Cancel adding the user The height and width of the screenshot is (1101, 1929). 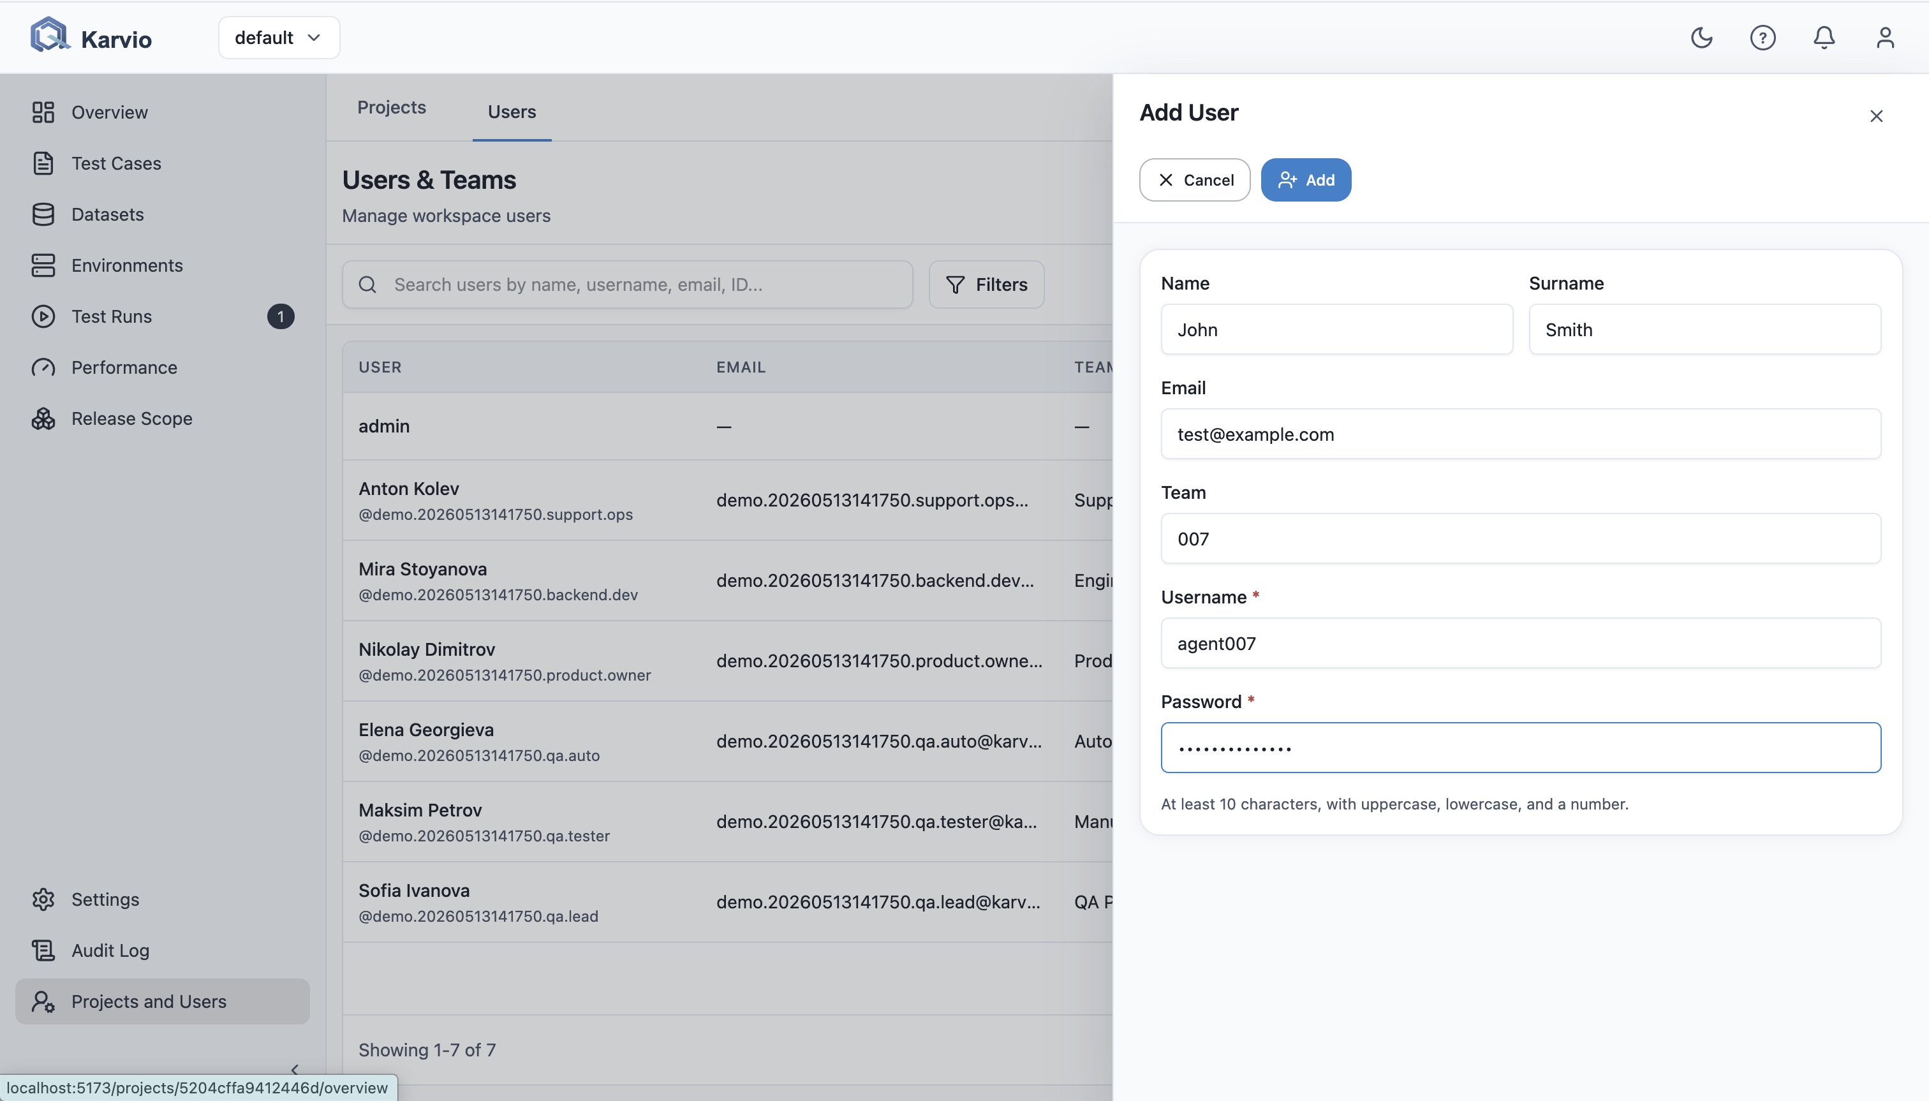pos(1195,180)
